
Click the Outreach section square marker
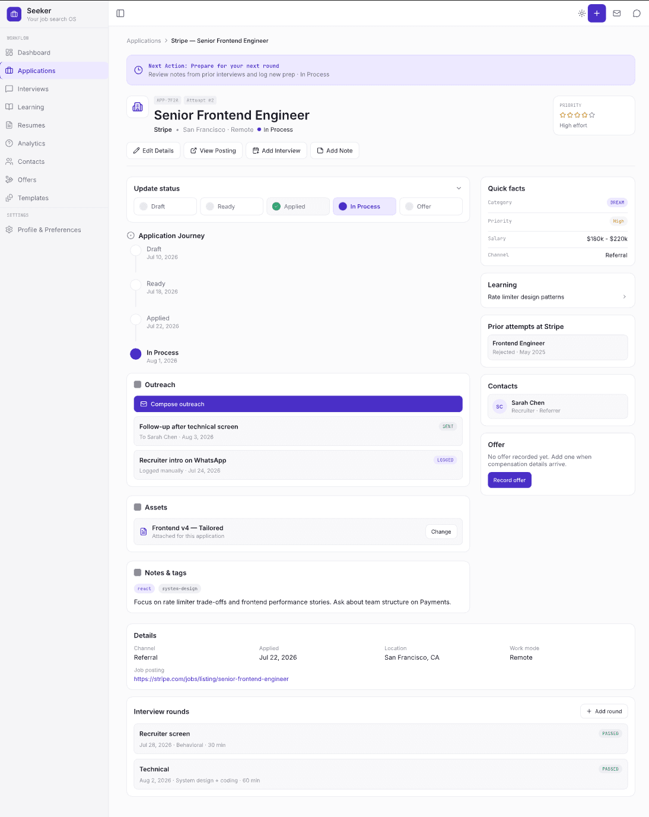coord(138,385)
